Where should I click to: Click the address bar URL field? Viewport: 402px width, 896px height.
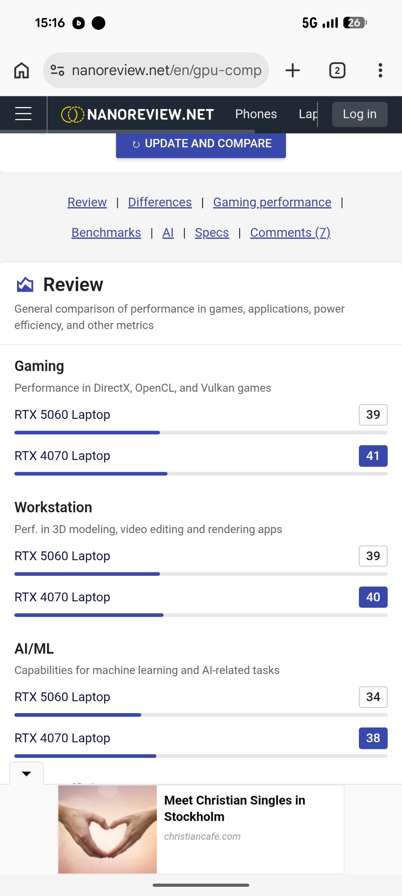(x=156, y=70)
